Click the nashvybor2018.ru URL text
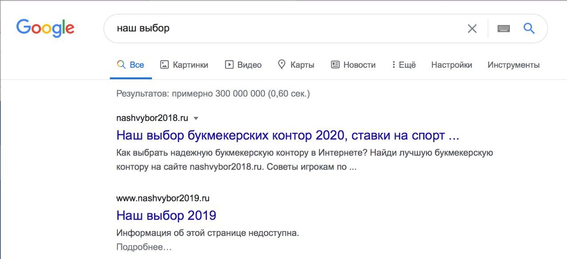Image resolution: width=567 pixels, height=259 pixels. click(x=152, y=118)
